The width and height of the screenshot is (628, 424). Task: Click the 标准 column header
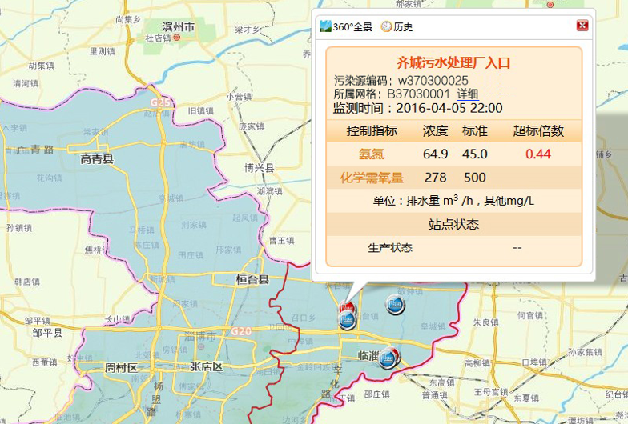pyautogui.click(x=474, y=131)
